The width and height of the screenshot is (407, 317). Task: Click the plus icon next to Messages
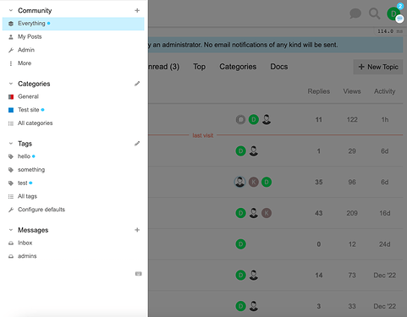tap(137, 230)
